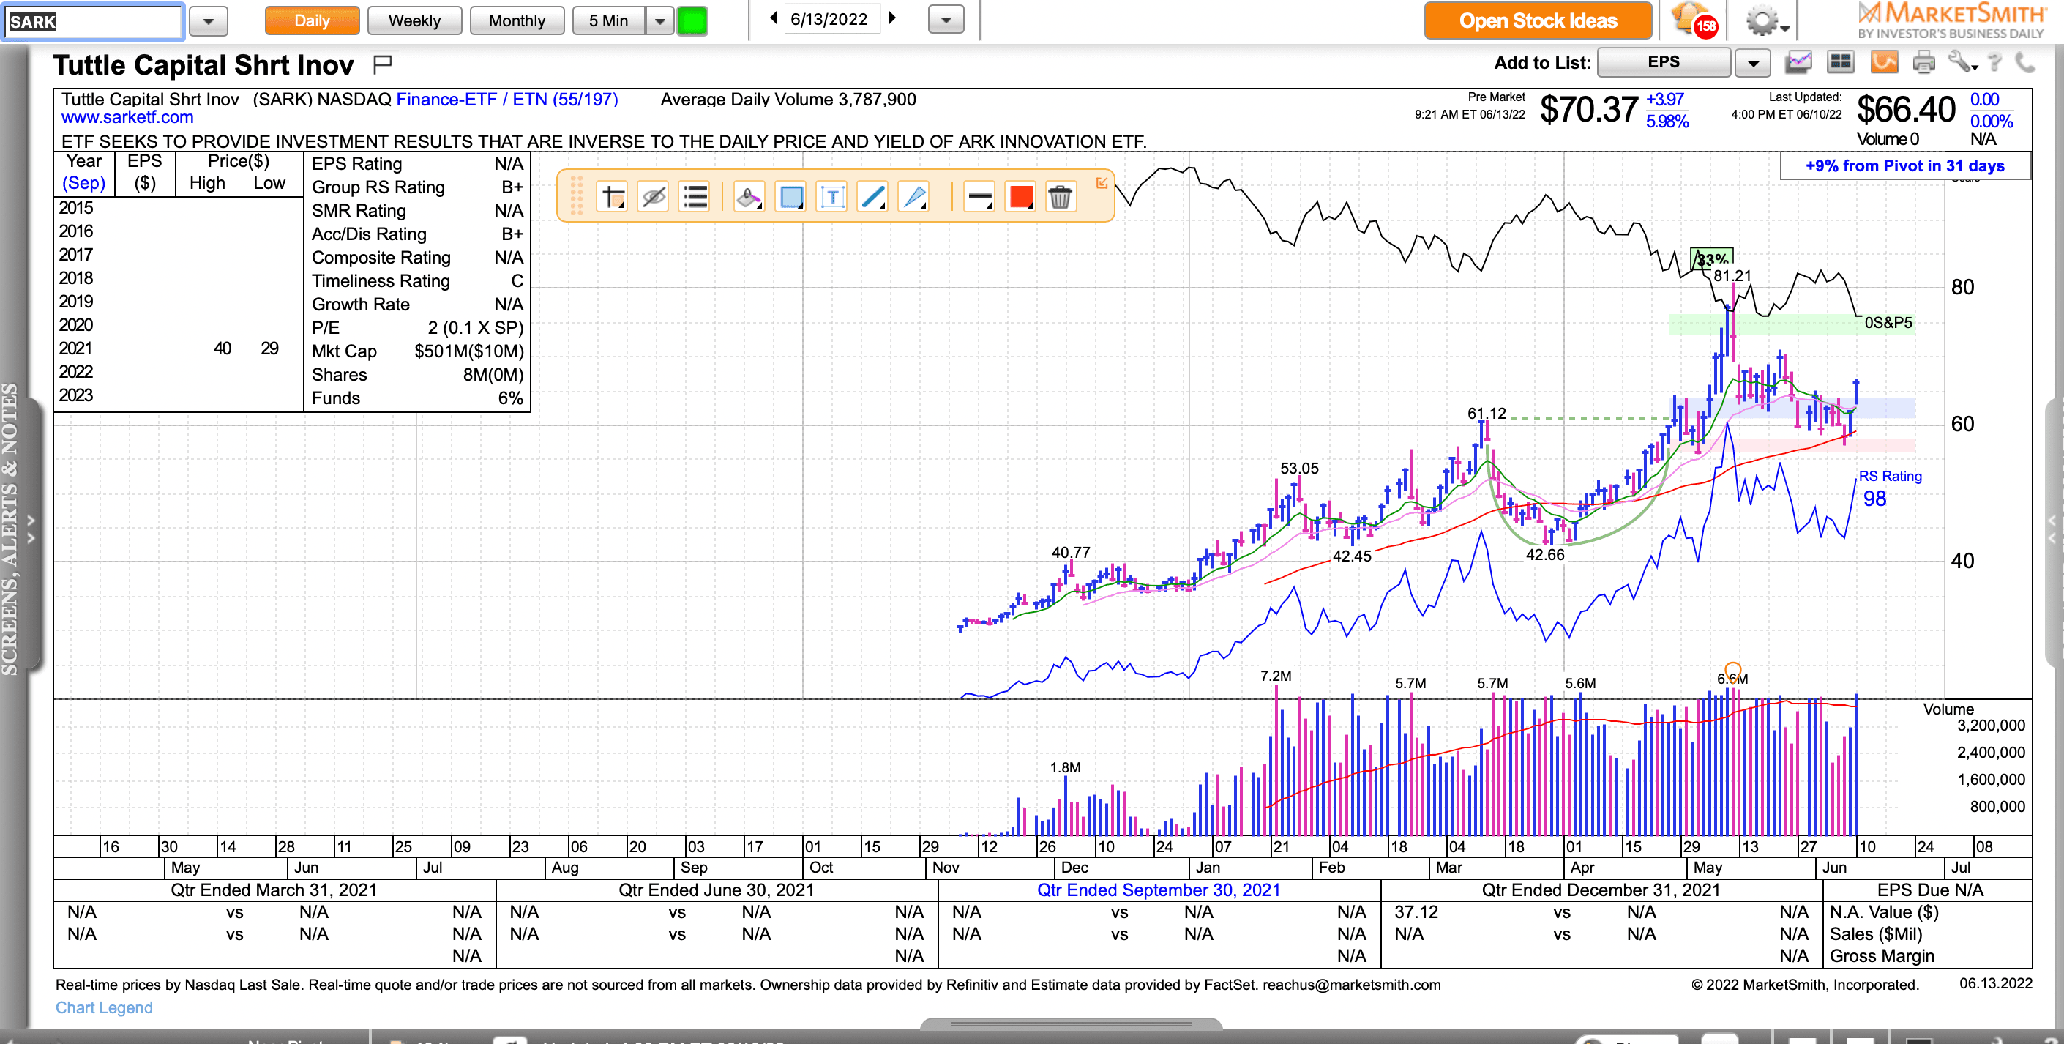Click the 61.12 pivot price label
Image resolution: width=2064 pixels, height=1044 pixels.
[1487, 414]
